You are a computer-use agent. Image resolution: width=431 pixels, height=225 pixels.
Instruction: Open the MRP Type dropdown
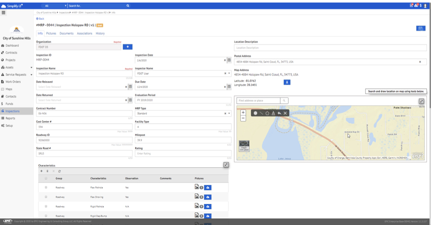point(229,113)
